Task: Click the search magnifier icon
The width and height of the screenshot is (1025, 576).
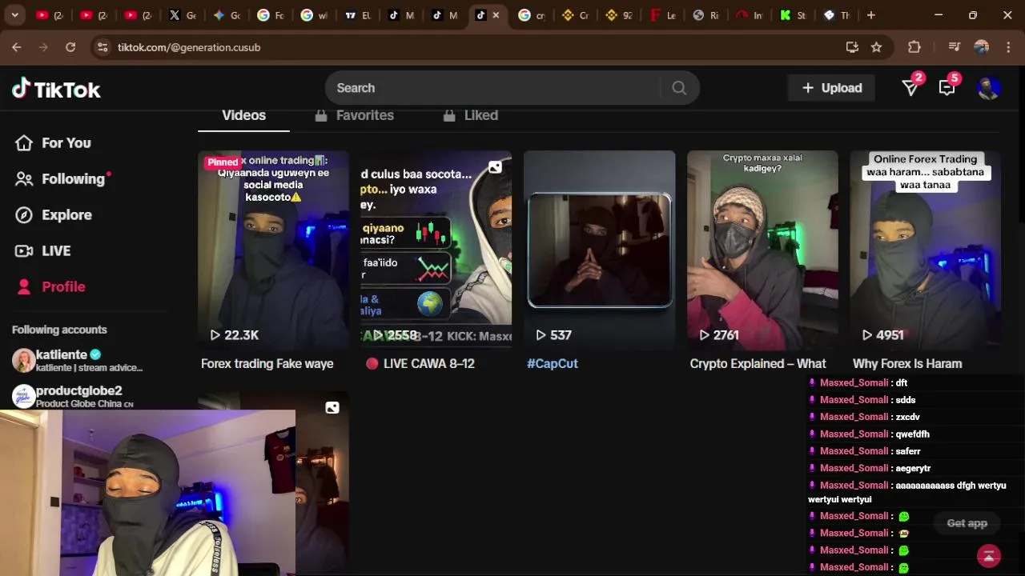Action: pos(679,88)
